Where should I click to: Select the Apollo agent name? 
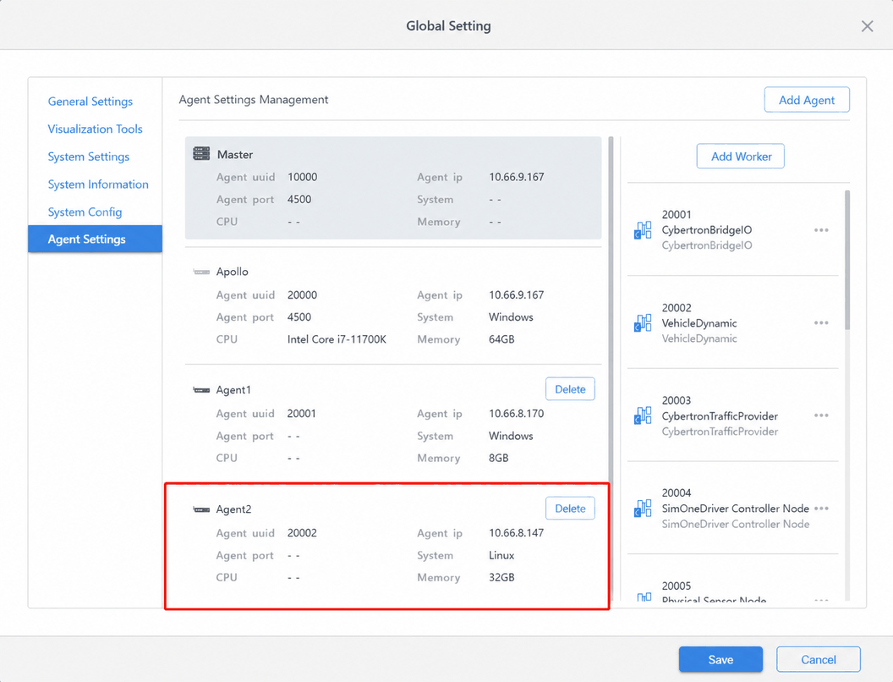[x=232, y=272]
